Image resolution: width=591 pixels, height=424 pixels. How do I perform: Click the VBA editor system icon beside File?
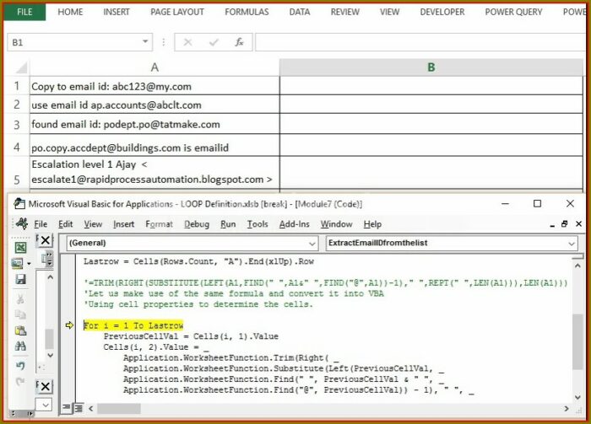click(x=21, y=224)
